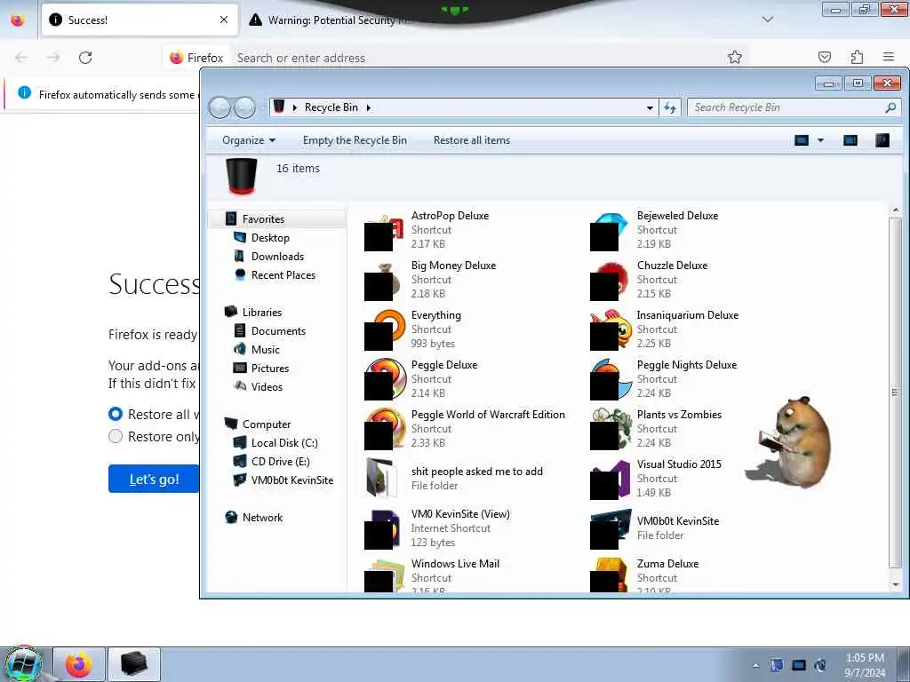This screenshot has height=682, width=910.
Task: Select the Insaniquarium Deluxe fish icon
Action: click(610, 330)
